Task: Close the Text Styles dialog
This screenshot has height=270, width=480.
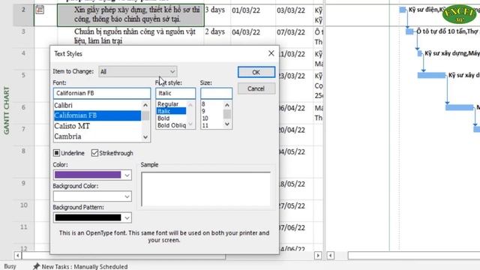Action: point(271,53)
